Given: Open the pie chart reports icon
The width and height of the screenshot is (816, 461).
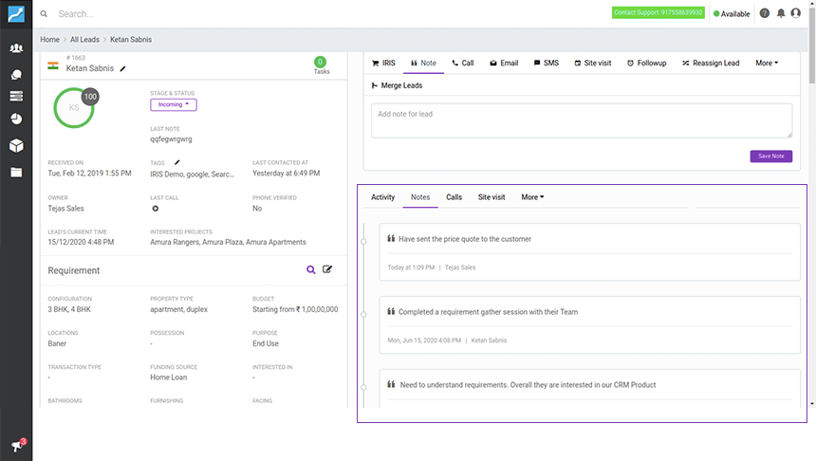Looking at the screenshot, I should (16, 120).
